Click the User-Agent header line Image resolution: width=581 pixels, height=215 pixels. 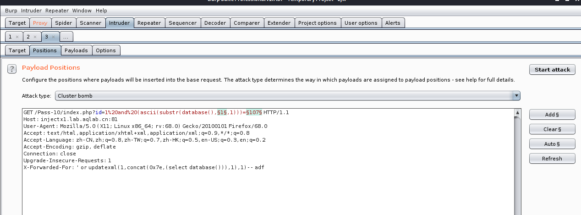coord(145,126)
